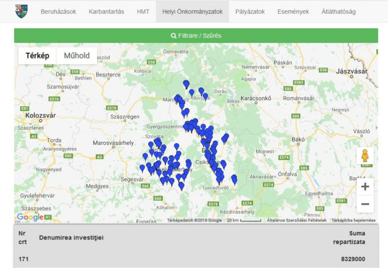This screenshot has height=268, width=388.
Task: Expand the Filtrare / Szűrés filter bar
Action: pos(196,35)
